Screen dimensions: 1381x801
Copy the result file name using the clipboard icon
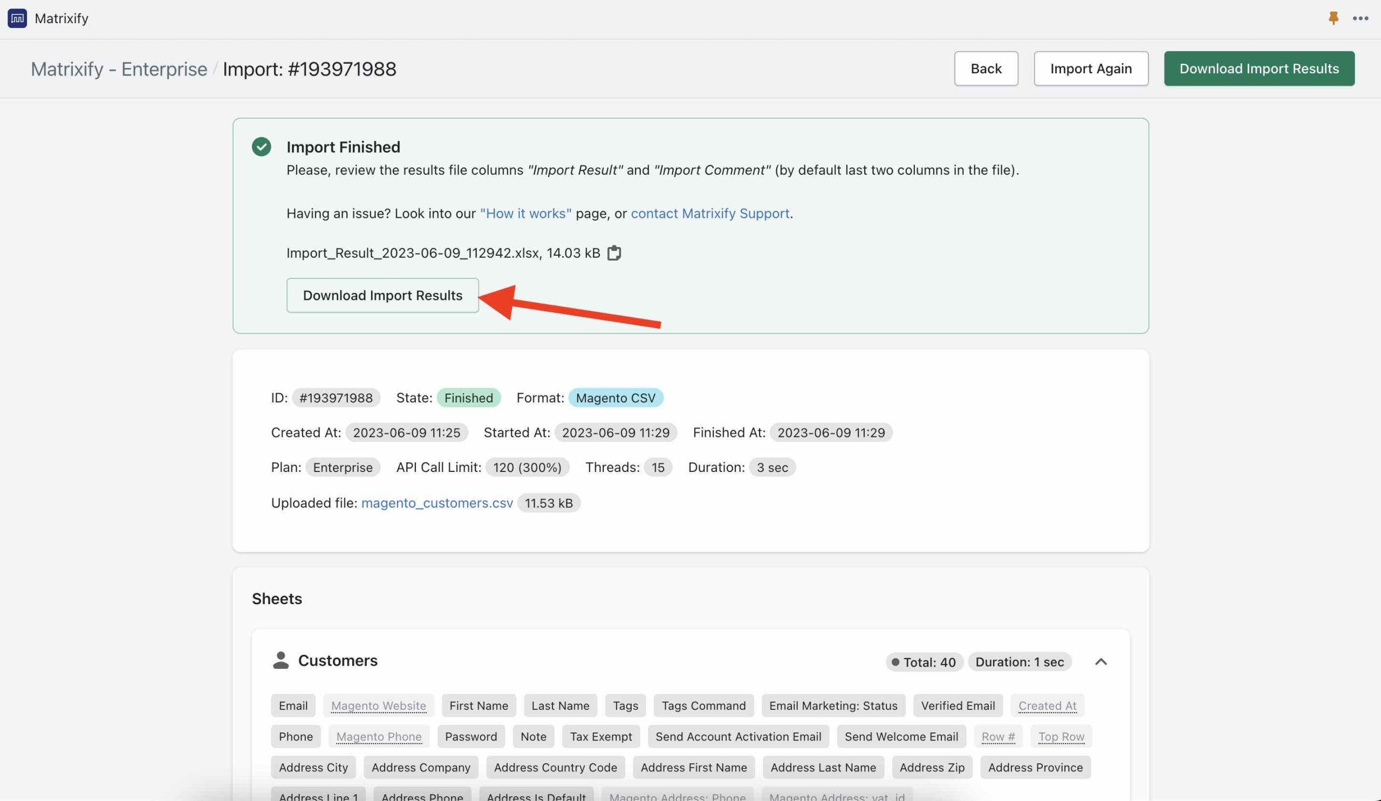(614, 253)
